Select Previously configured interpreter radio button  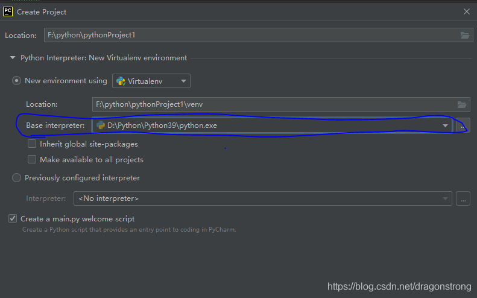click(16, 178)
